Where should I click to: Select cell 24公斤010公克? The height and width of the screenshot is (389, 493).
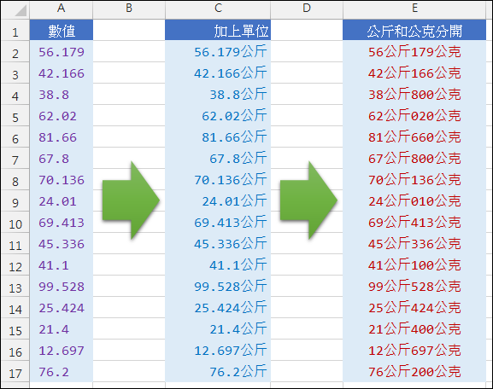coord(414,201)
